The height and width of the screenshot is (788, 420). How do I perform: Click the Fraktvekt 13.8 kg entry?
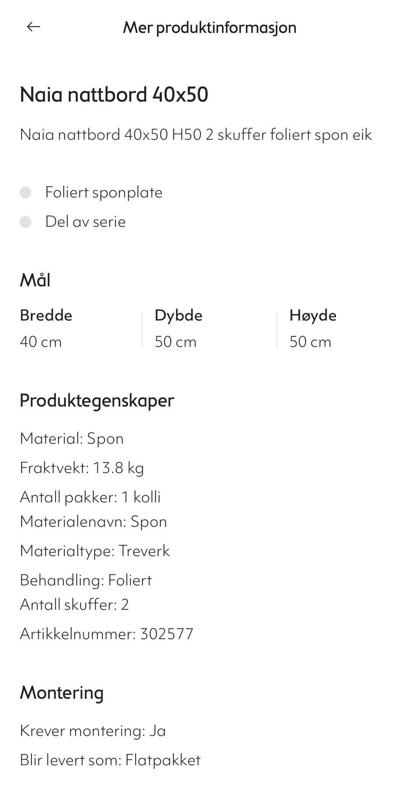tap(82, 467)
